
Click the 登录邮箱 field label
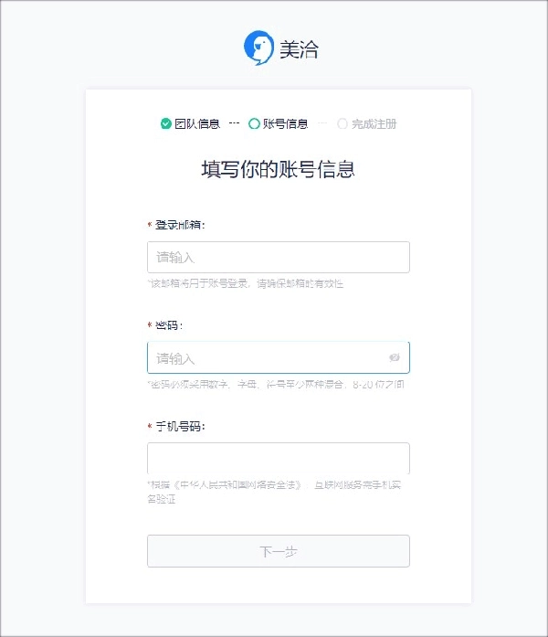point(180,225)
